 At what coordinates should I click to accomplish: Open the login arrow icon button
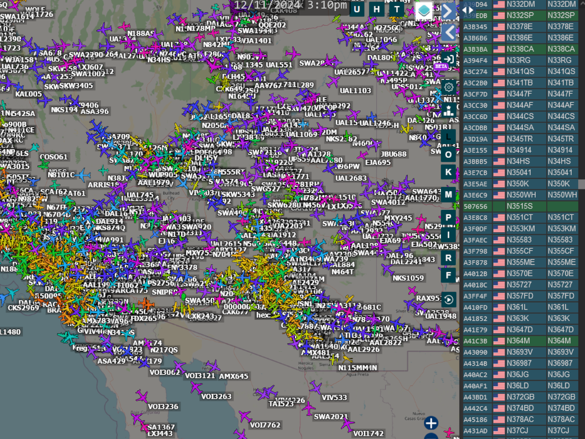[x=449, y=59]
